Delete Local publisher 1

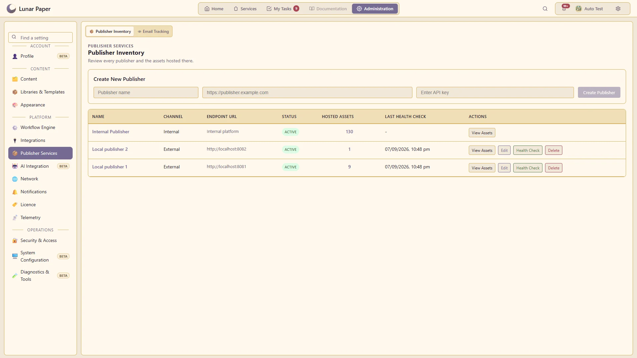coord(553,168)
